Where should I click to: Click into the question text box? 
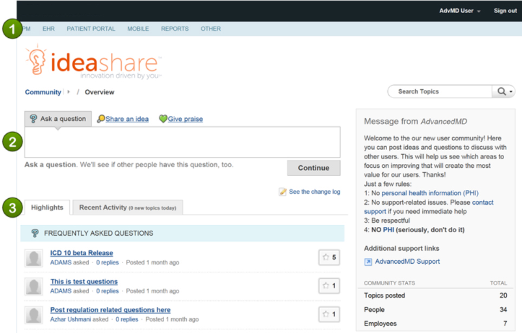click(182, 142)
